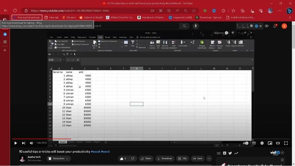
Task: Open more actions ellipsis menu
Action: point(209,159)
